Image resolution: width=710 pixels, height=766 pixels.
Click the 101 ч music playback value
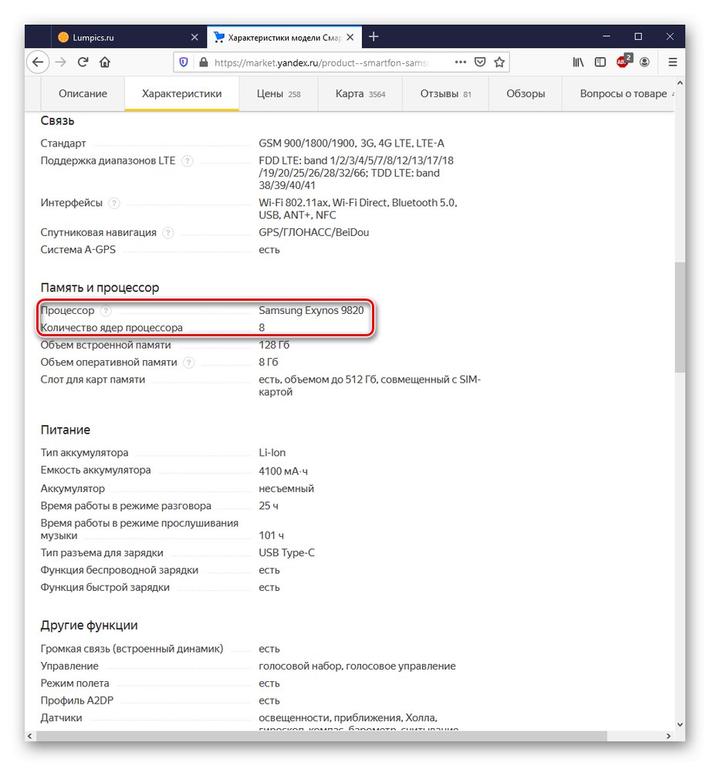pos(271,536)
